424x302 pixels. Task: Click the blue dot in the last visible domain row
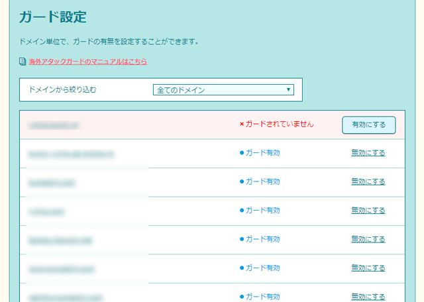242,297
